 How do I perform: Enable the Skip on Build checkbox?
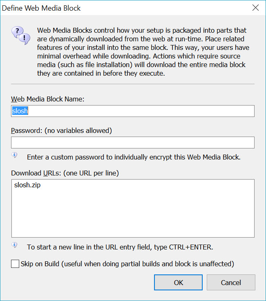tap(15, 264)
